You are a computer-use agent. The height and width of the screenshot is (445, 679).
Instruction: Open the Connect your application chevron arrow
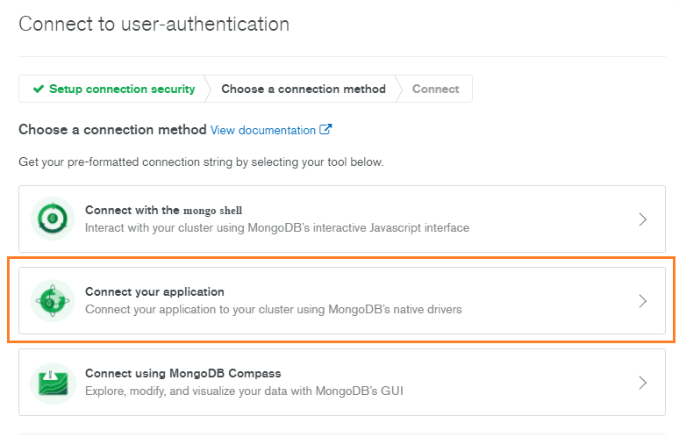pos(642,301)
